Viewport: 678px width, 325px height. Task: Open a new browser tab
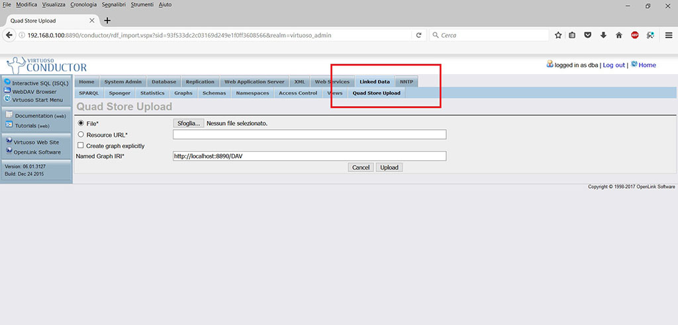pyautogui.click(x=108, y=21)
